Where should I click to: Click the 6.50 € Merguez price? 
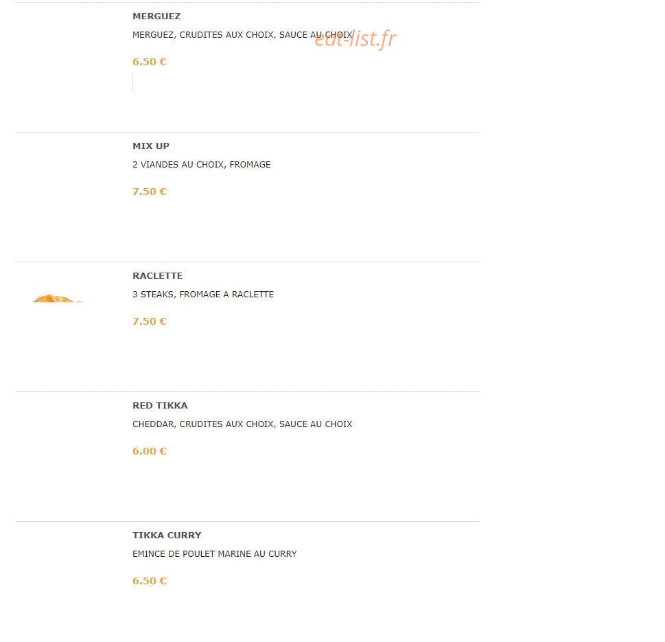[150, 62]
